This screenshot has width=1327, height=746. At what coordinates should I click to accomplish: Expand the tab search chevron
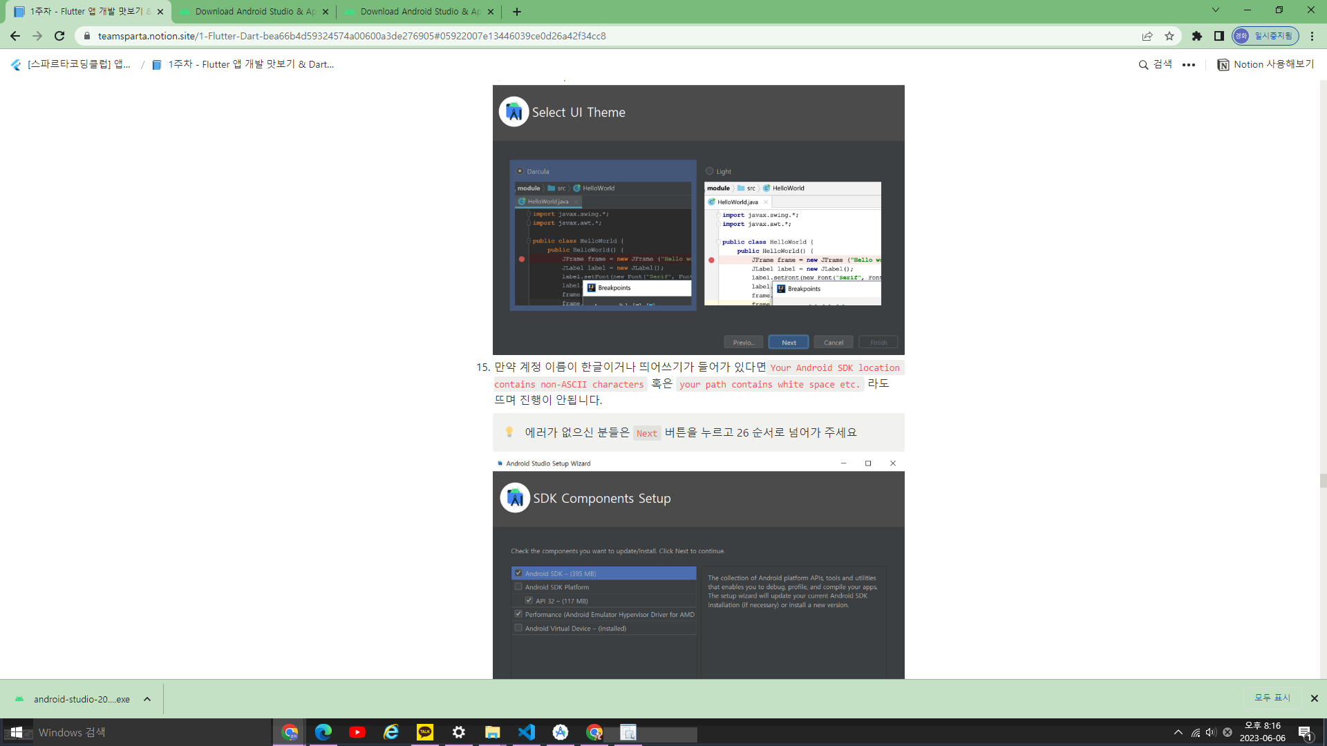point(1216,10)
